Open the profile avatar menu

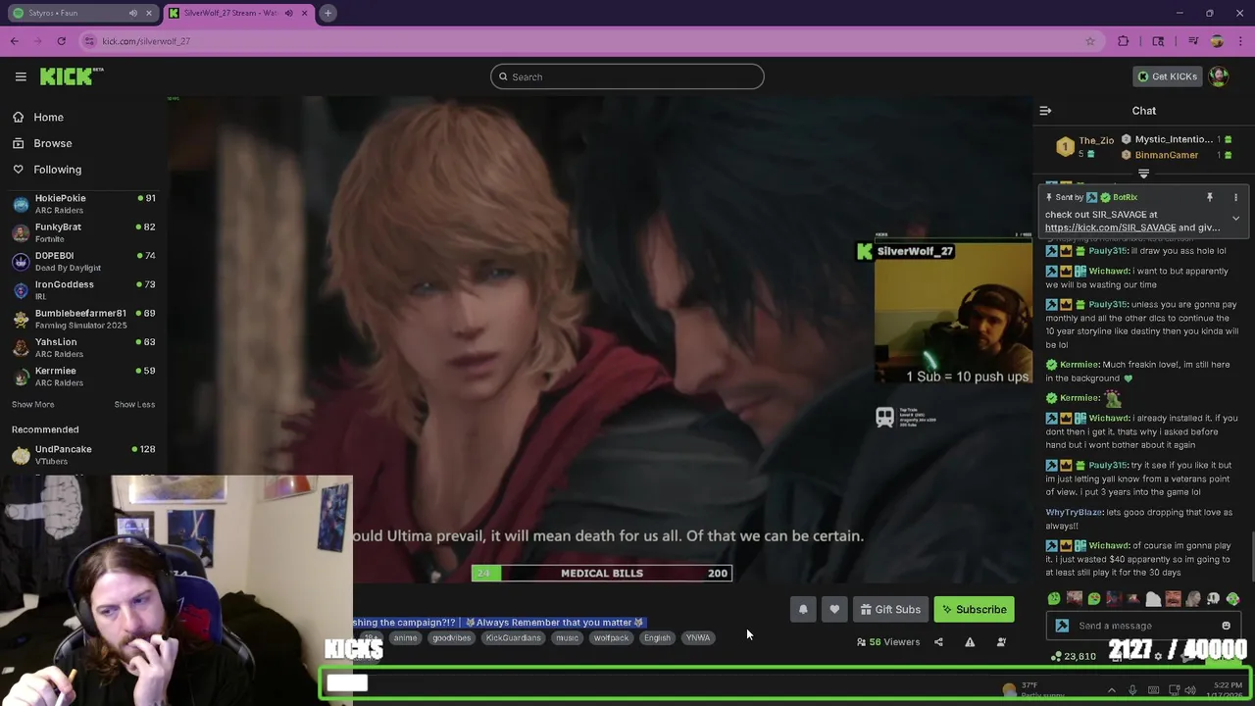coord(1219,76)
